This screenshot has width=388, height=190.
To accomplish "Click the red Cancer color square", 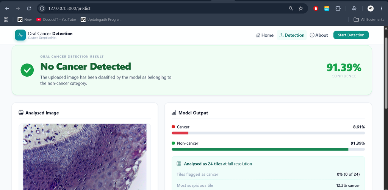I will point(173,127).
